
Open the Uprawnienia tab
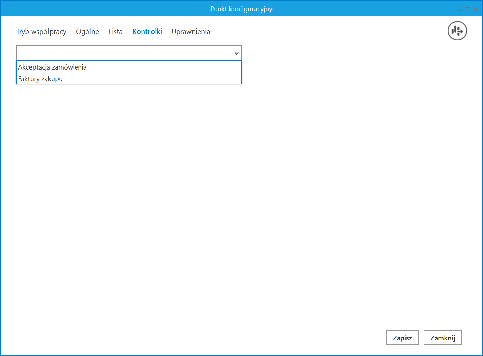click(x=191, y=32)
